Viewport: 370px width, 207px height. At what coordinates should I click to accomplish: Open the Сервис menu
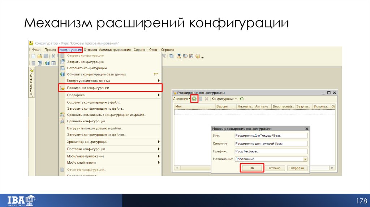[139, 50]
